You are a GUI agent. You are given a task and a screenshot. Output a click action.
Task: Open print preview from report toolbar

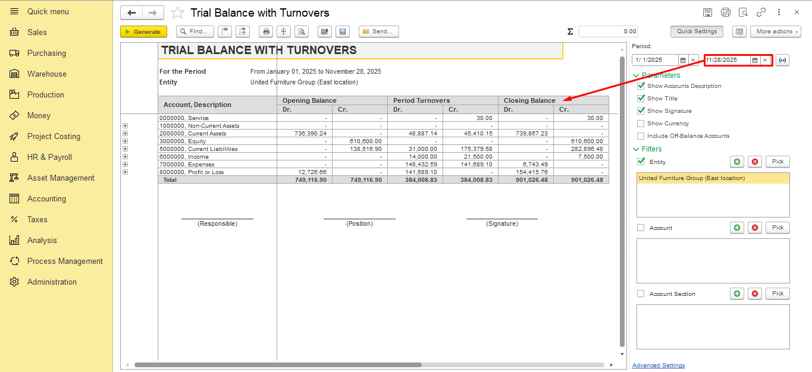pos(302,31)
